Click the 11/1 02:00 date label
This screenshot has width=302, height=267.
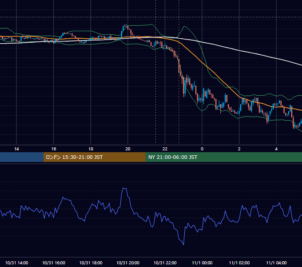[x=239, y=263]
